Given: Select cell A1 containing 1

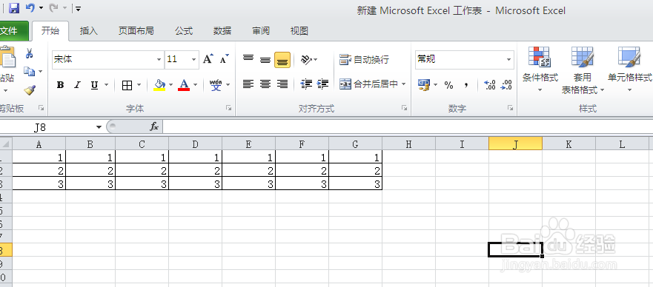Looking at the screenshot, I should (x=39, y=157).
